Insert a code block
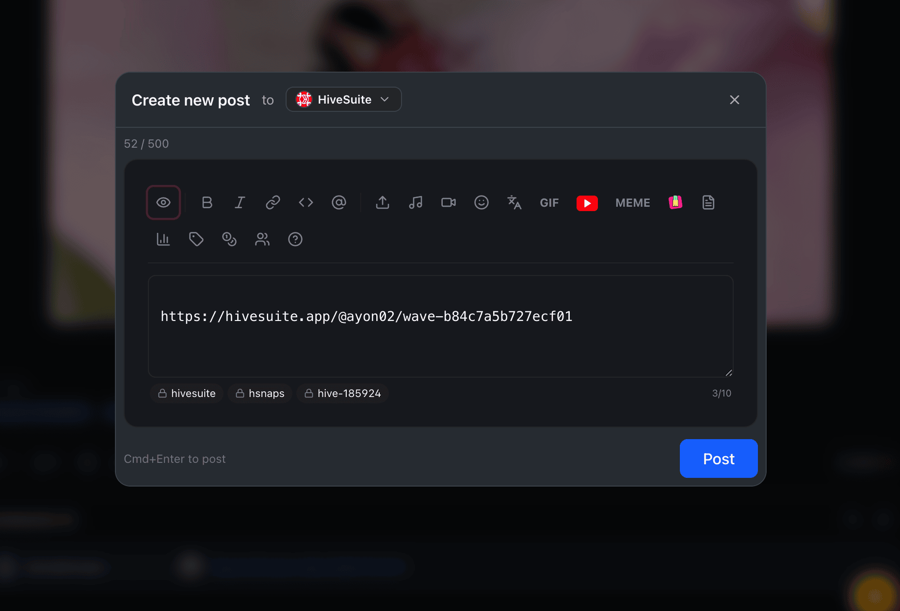This screenshot has width=900, height=611. coord(306,202)
